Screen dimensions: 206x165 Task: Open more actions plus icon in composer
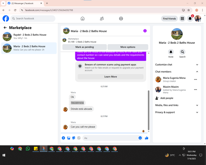pos(63,138)
